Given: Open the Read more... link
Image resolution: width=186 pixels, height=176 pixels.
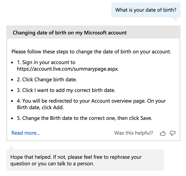Looking at the screenshot, I should click(26, 133).
